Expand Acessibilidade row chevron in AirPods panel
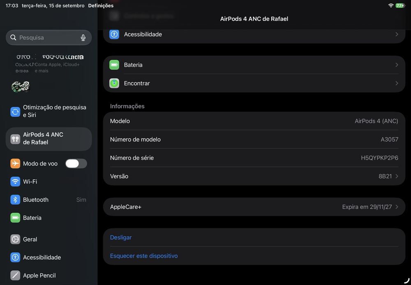 397,34
